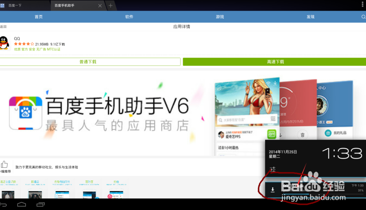
Task: Go to 首页 in the blue nav bar
Action: tap(39, 17)
